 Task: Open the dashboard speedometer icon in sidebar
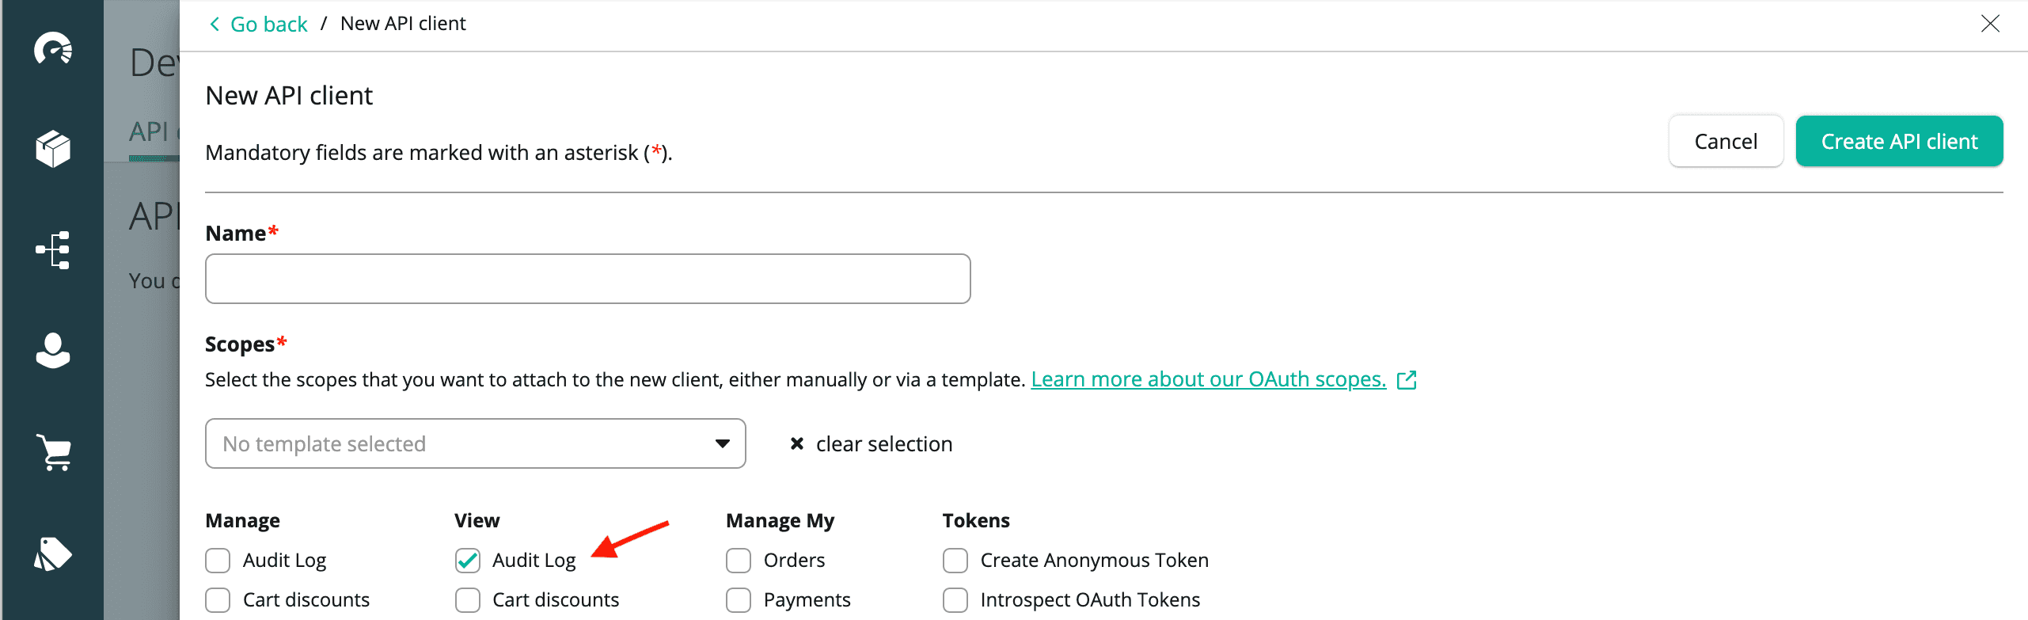53,49
